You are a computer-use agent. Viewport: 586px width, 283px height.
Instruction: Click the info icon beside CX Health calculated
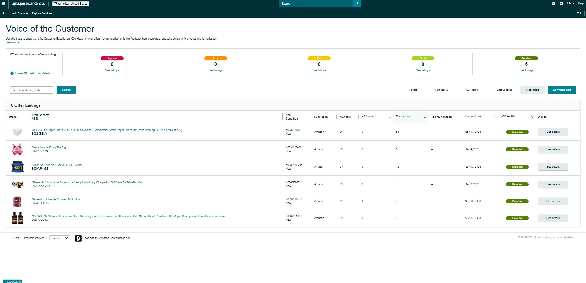[12, 73]
